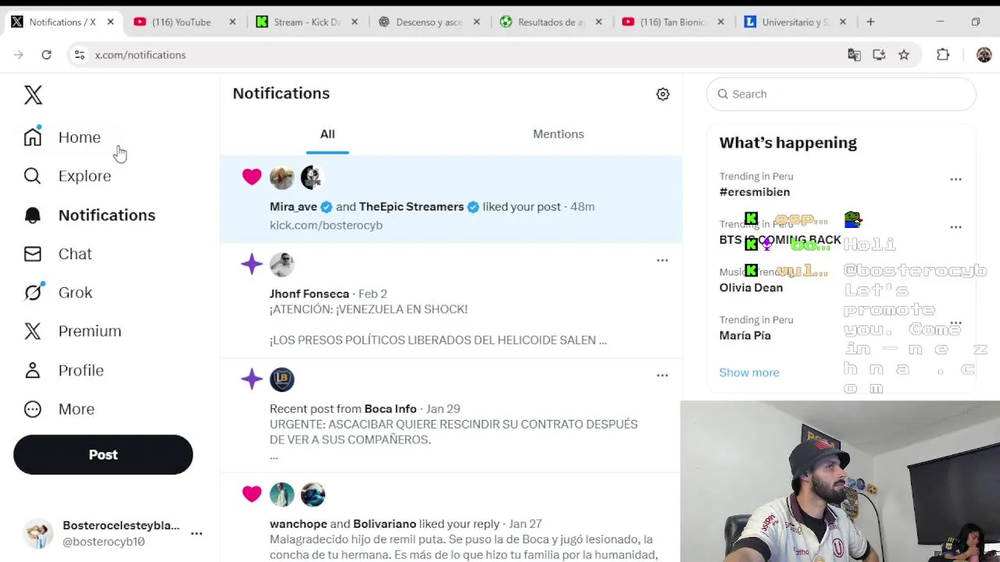The image size is (1000, 562).
Task: Click Jhonf Fonseca avatar thumbnail
Action: [x=282, y=264]
